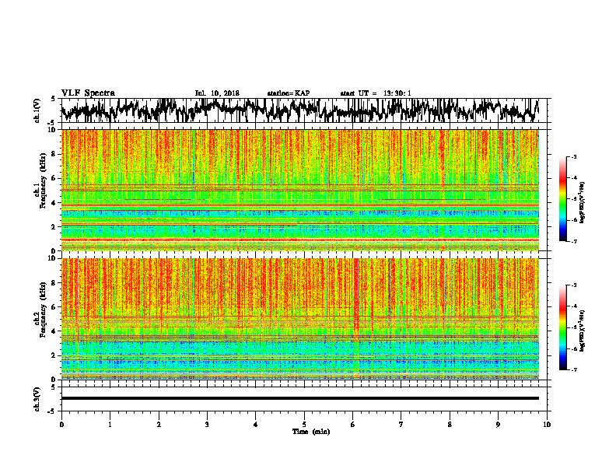Click the time axis tick label "4"
This screenshot has width=616, height=476.
(x=256, y=425)
